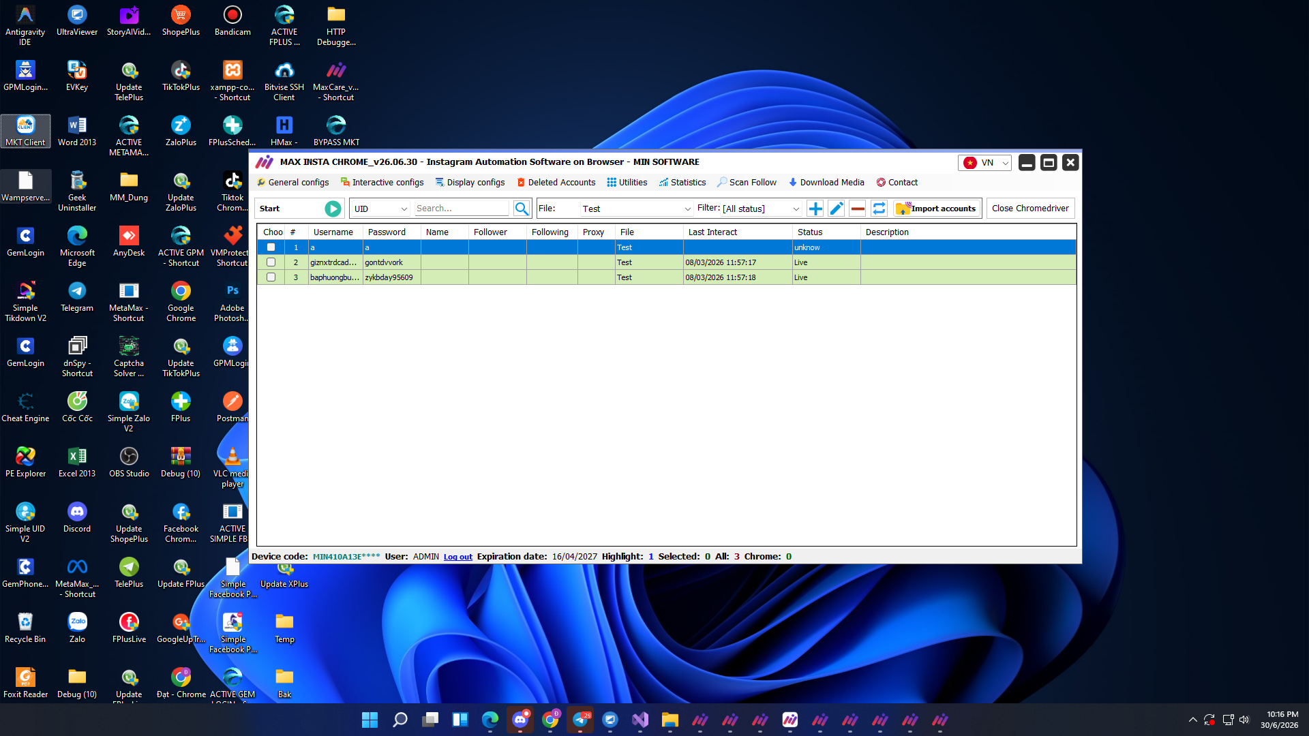Open the ZaloPlus desktop icon
The width and height of the screenshot is (1309, 736).
pyautogui.click(x=181, y=131)
